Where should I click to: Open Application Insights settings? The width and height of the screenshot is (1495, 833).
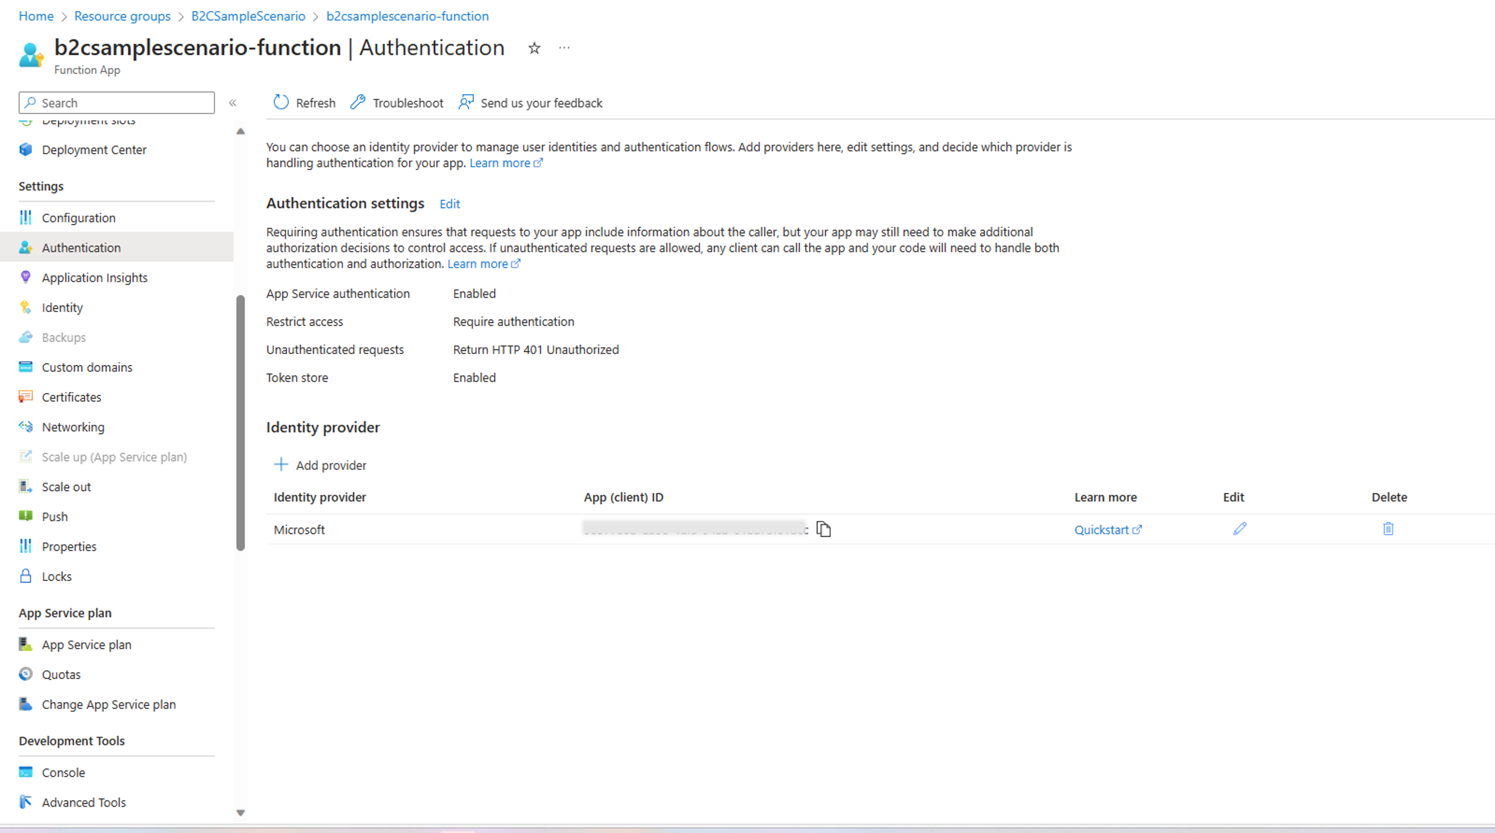tap(94, 277)
